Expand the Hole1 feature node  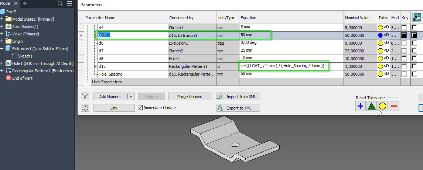click(2, 63)
